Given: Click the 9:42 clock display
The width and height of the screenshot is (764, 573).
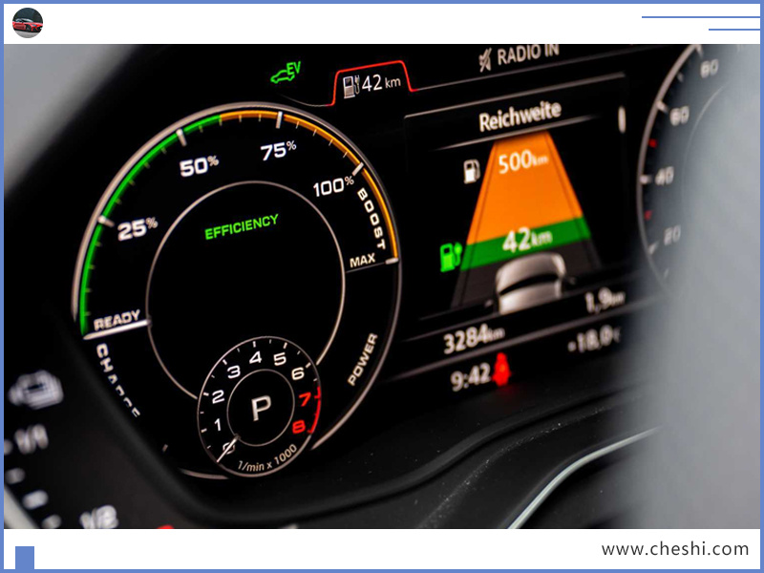Looking at the screenshot, I should [x=470, y=378].
